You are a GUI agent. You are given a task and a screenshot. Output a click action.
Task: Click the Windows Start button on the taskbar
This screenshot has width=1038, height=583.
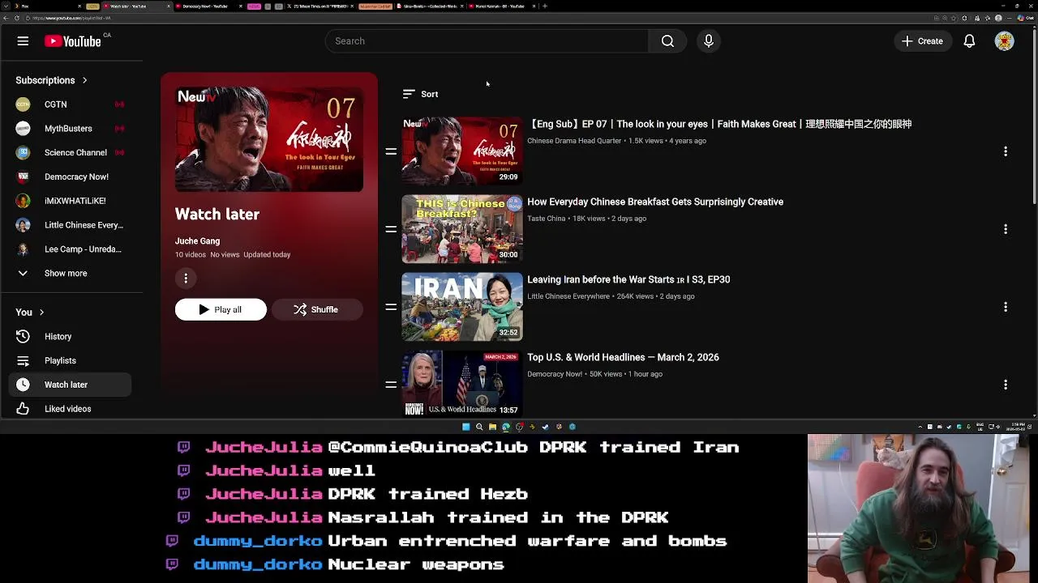[465, 427]
